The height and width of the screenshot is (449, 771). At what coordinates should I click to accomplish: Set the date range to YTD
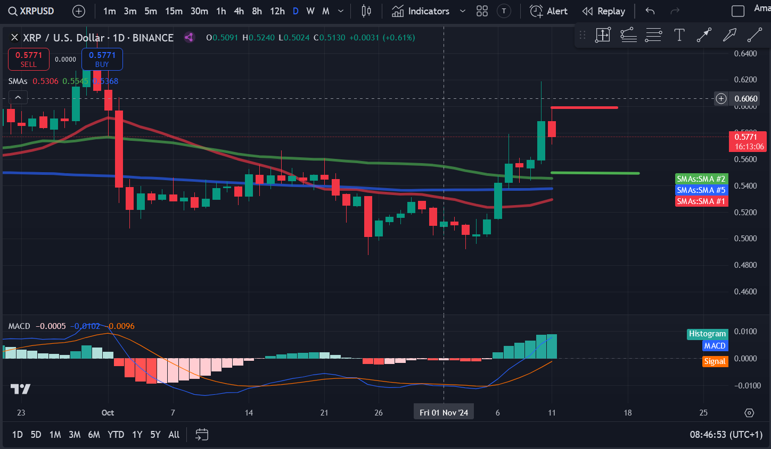116,435
